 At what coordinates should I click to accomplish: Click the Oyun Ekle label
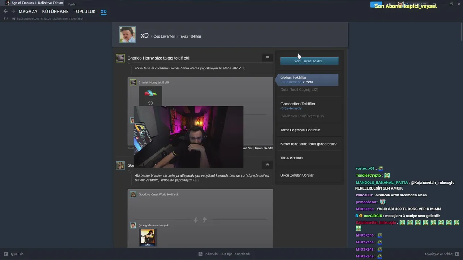coord(17,254)
